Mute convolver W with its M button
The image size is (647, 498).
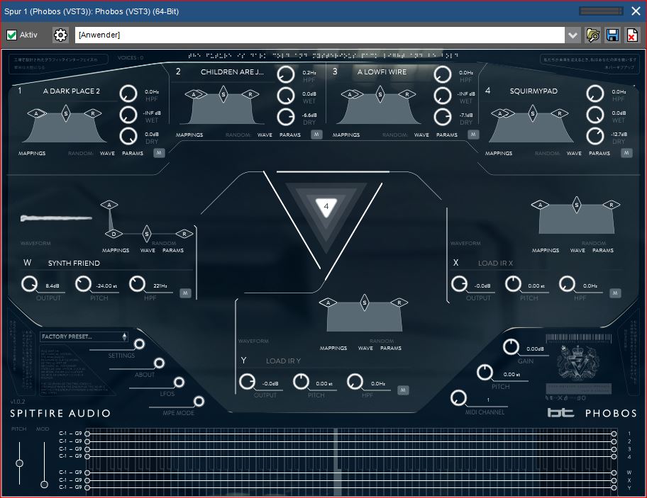[x=185, y=293]
